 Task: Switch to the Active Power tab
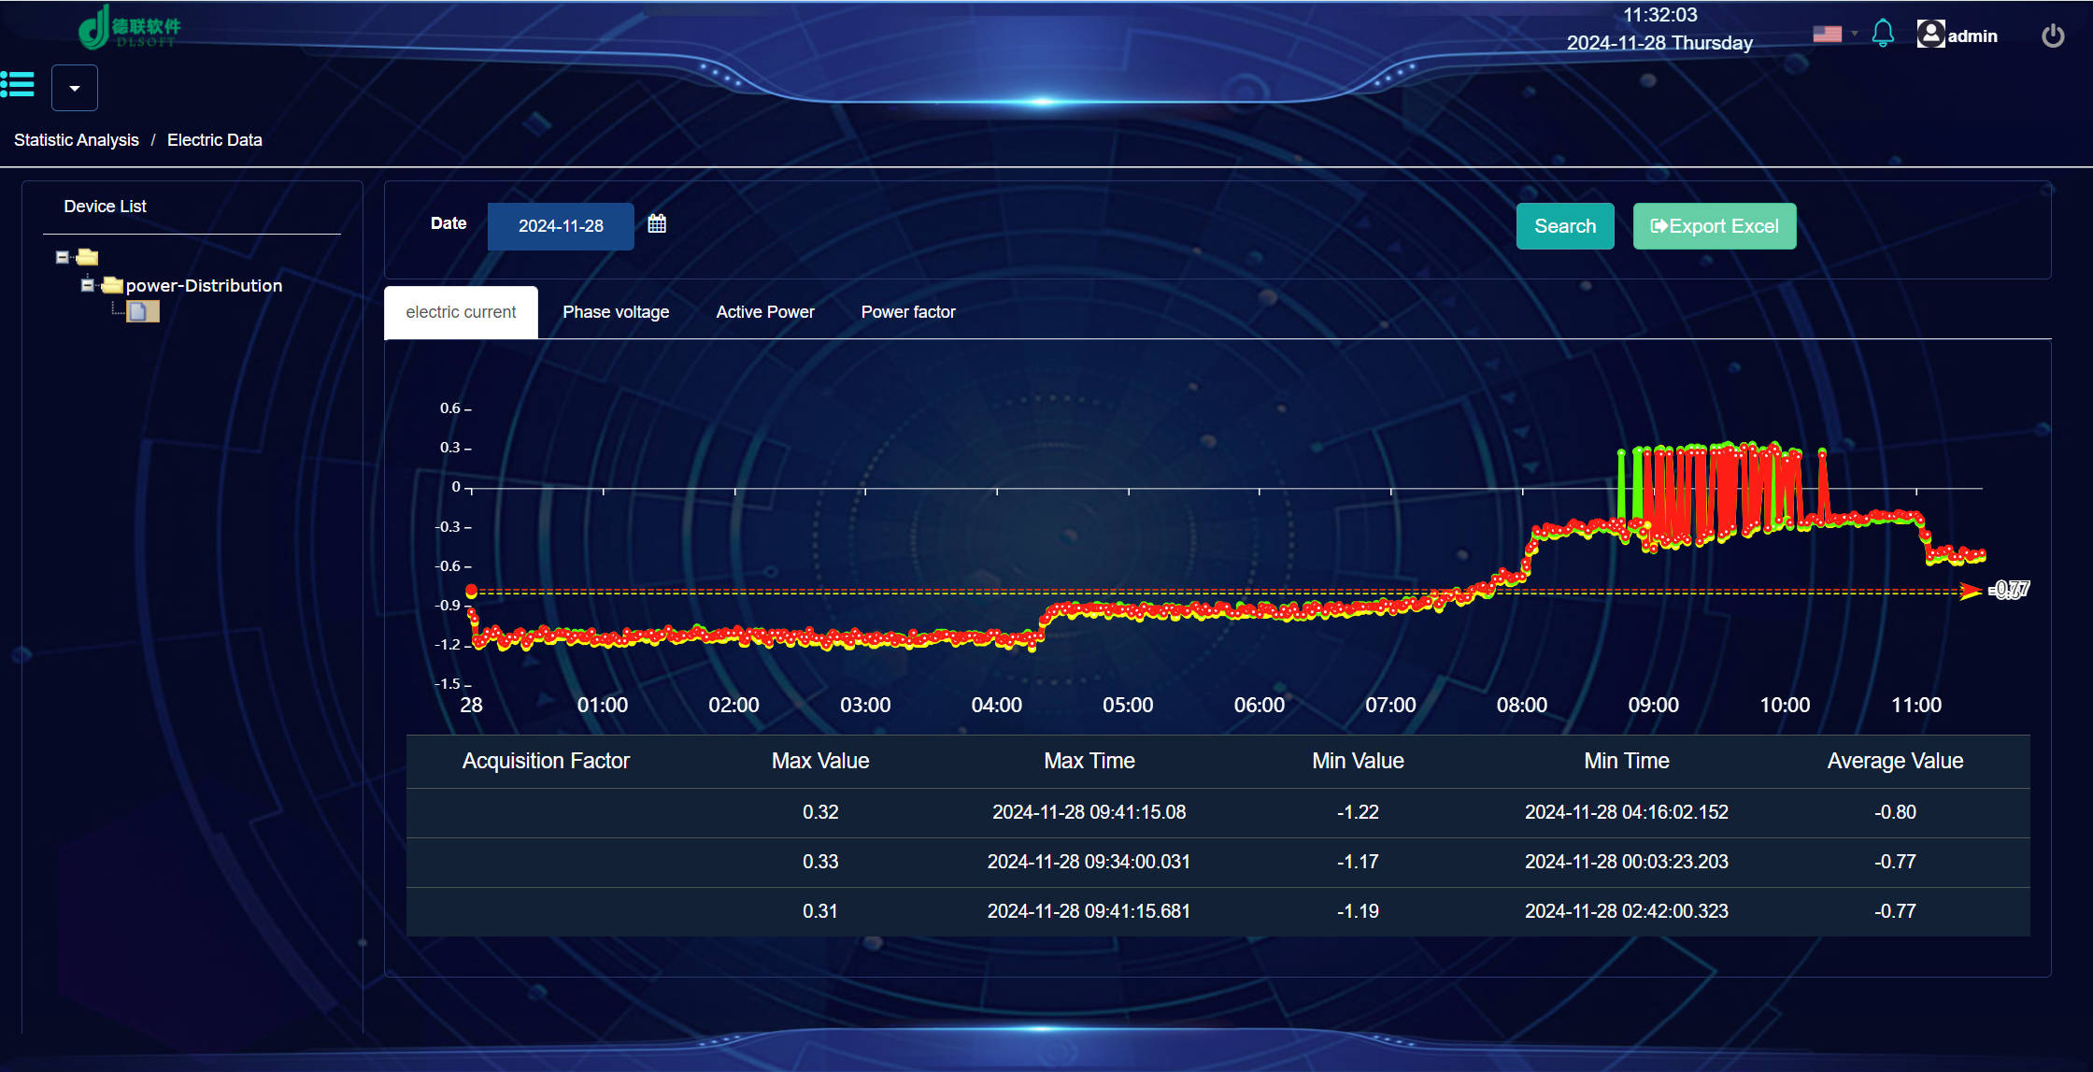[765, 312]
